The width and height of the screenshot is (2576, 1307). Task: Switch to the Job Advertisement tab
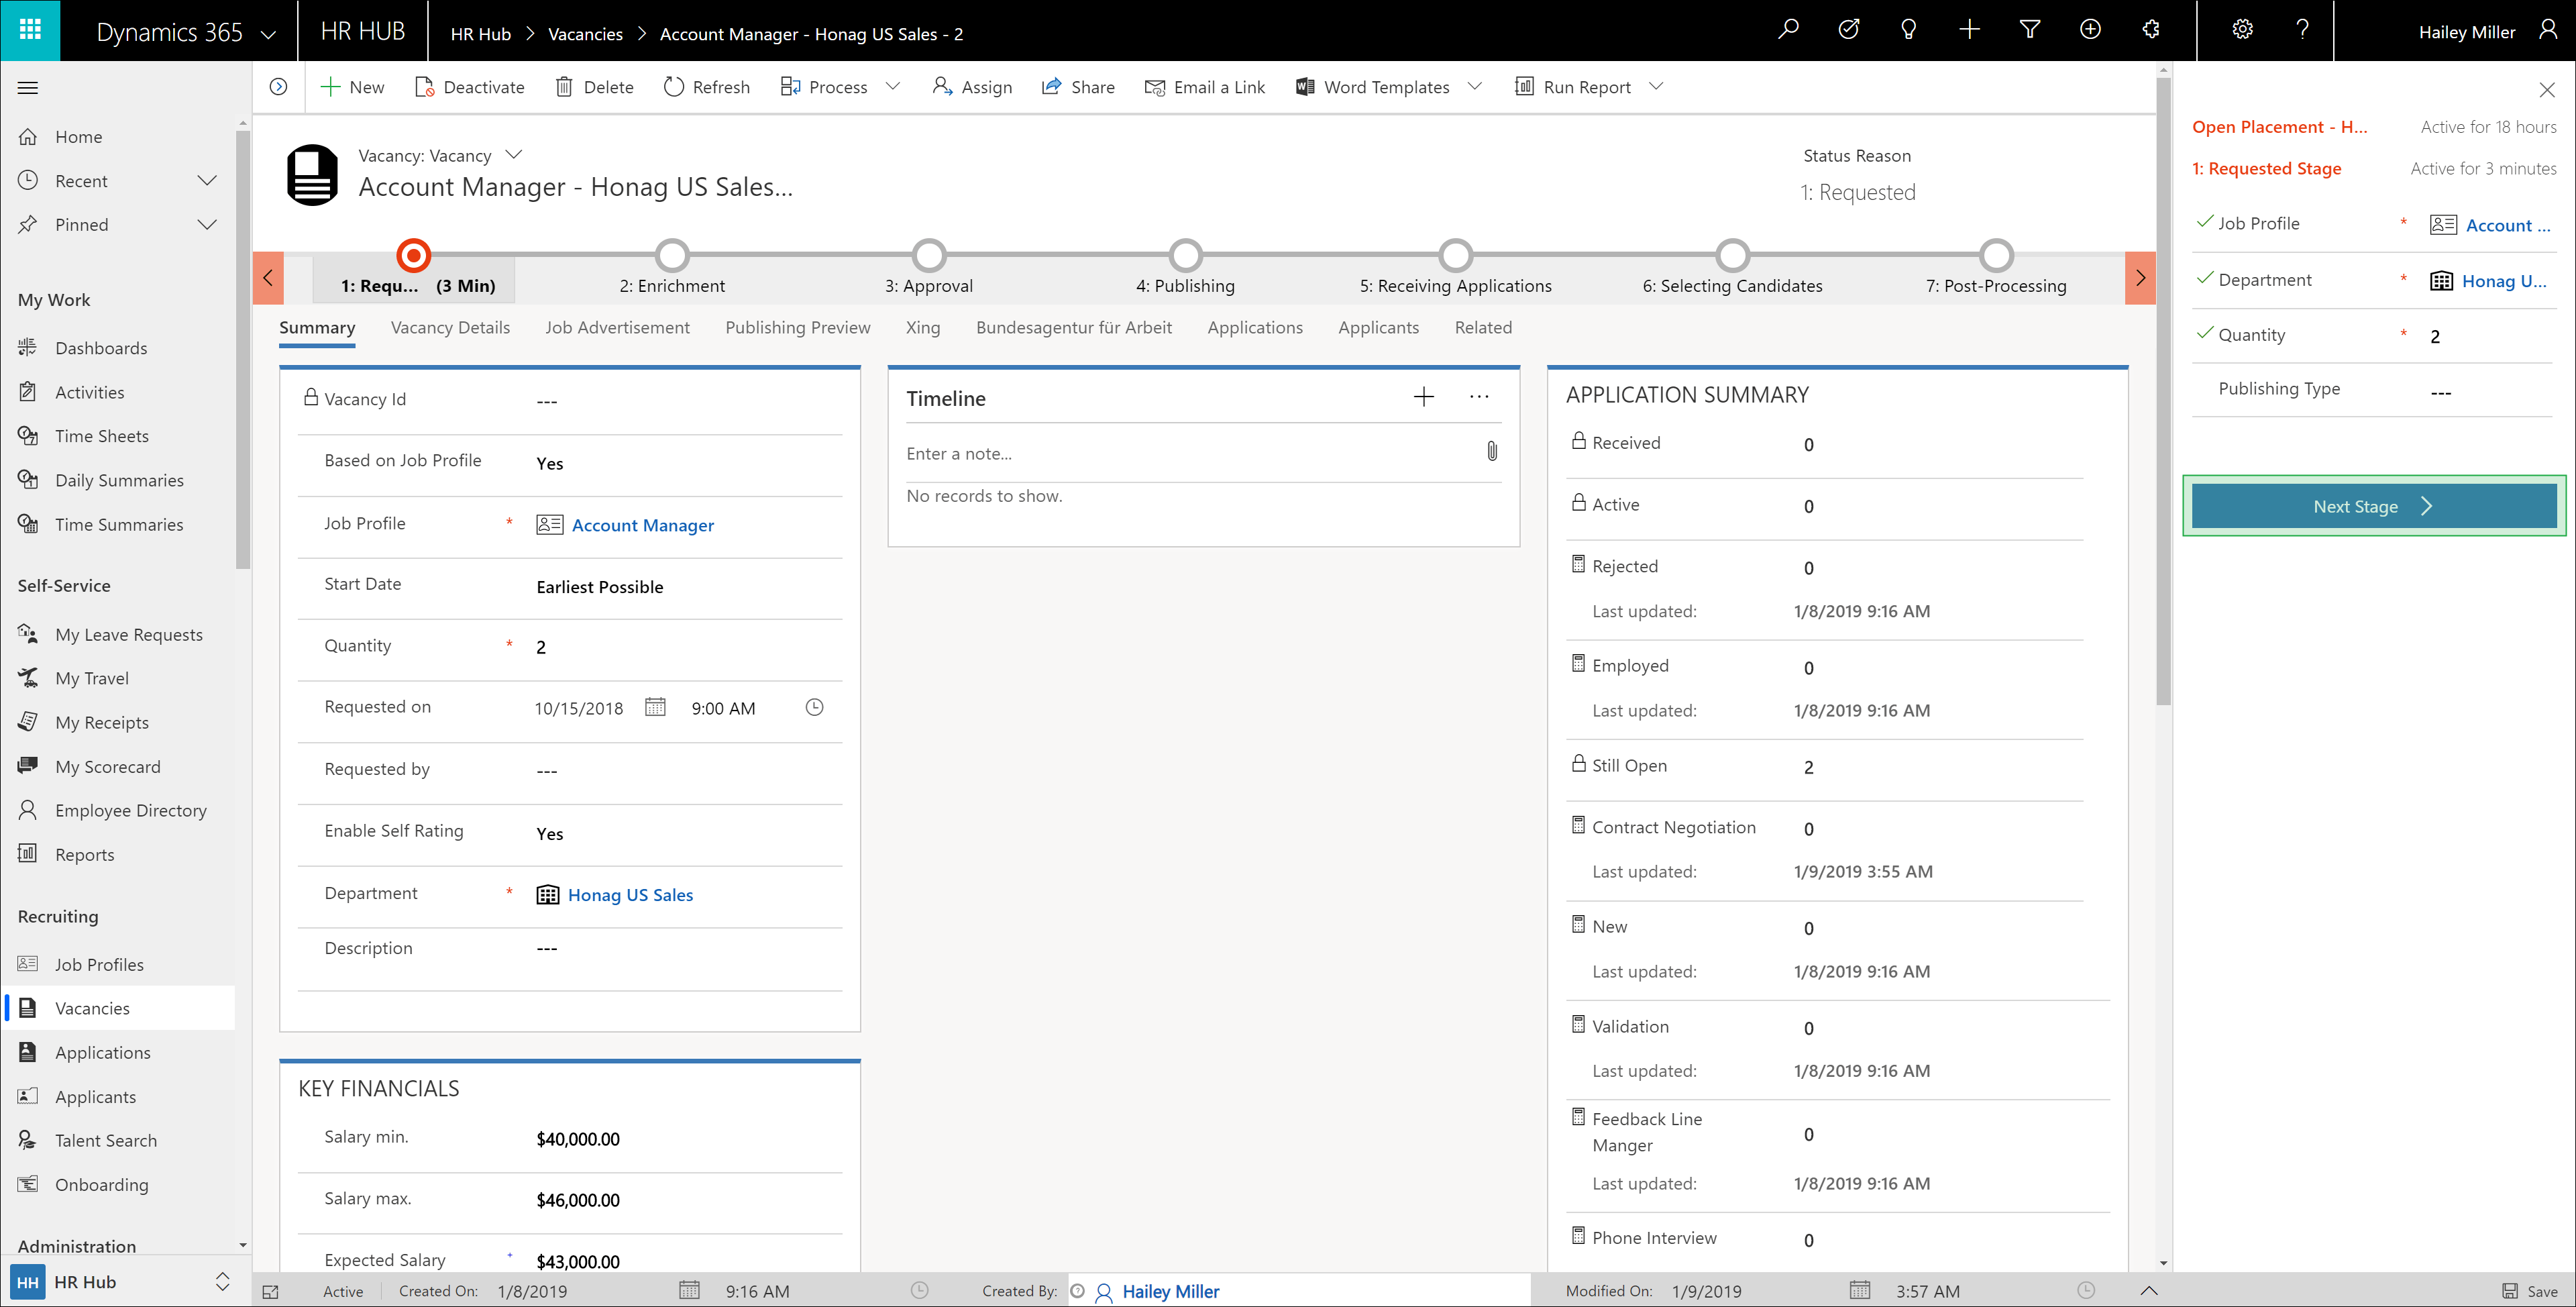[617, 328]
